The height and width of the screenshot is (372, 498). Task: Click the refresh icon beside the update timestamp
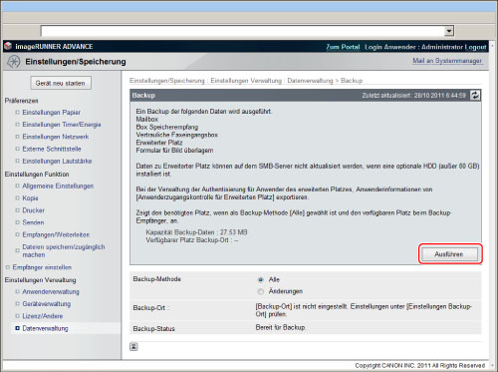pyautogui.click(x=475, y=95)
